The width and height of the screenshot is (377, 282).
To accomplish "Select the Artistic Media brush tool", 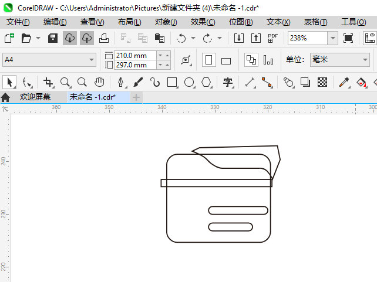I will pyautogui.click(x=138, y=82).
